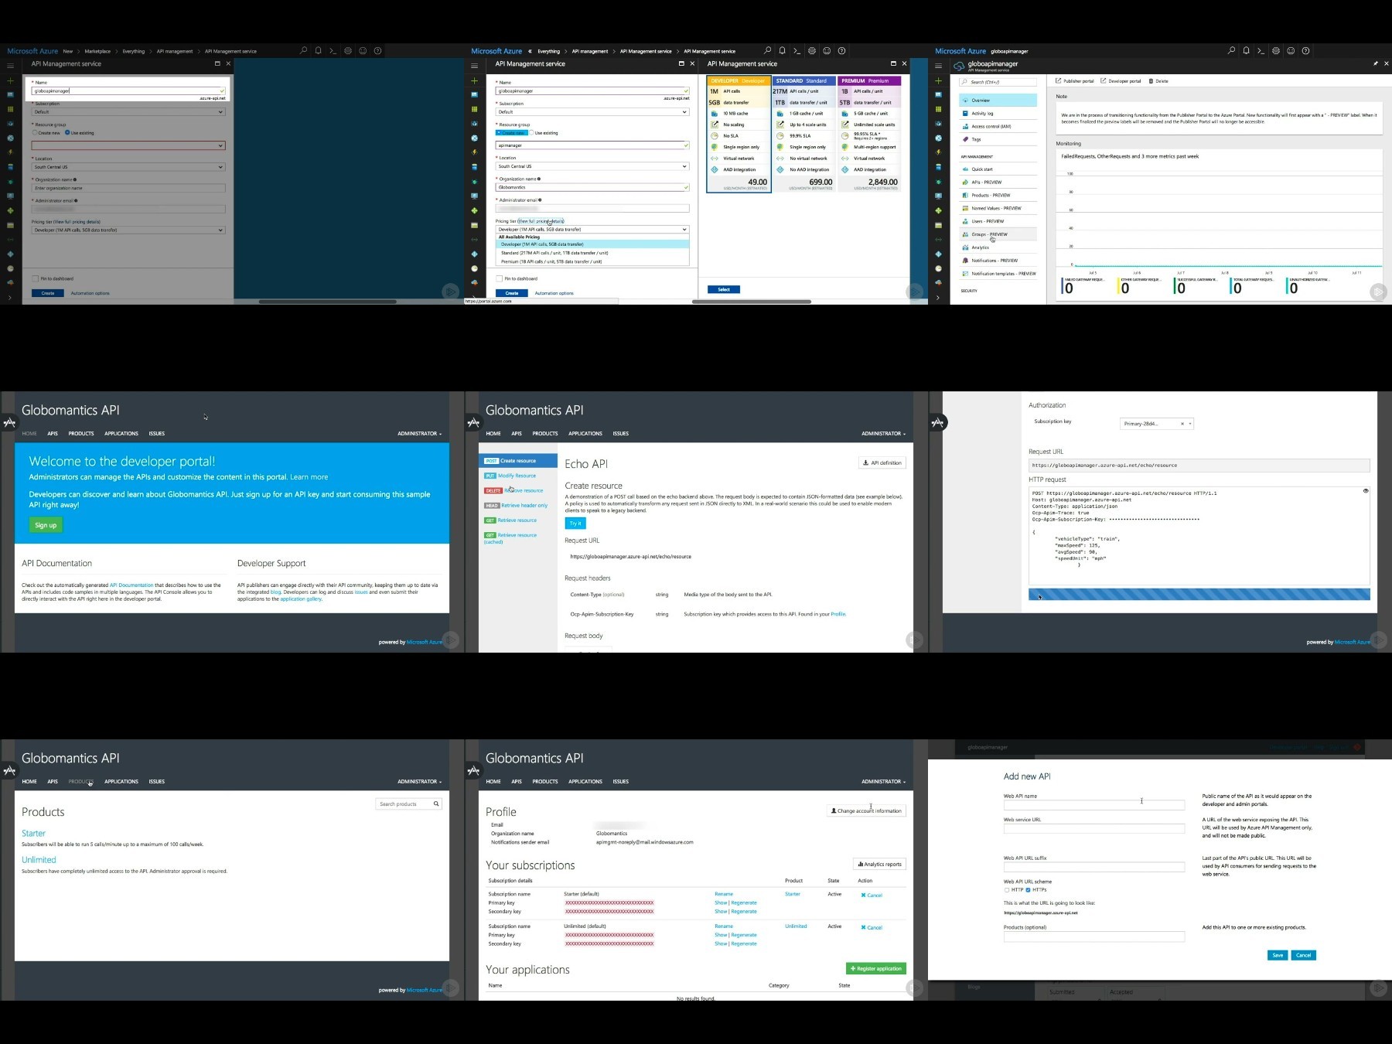Open Analytics in globoapimanager menu
Viewport: 1392px width, 1044px height.
point(998,247)
